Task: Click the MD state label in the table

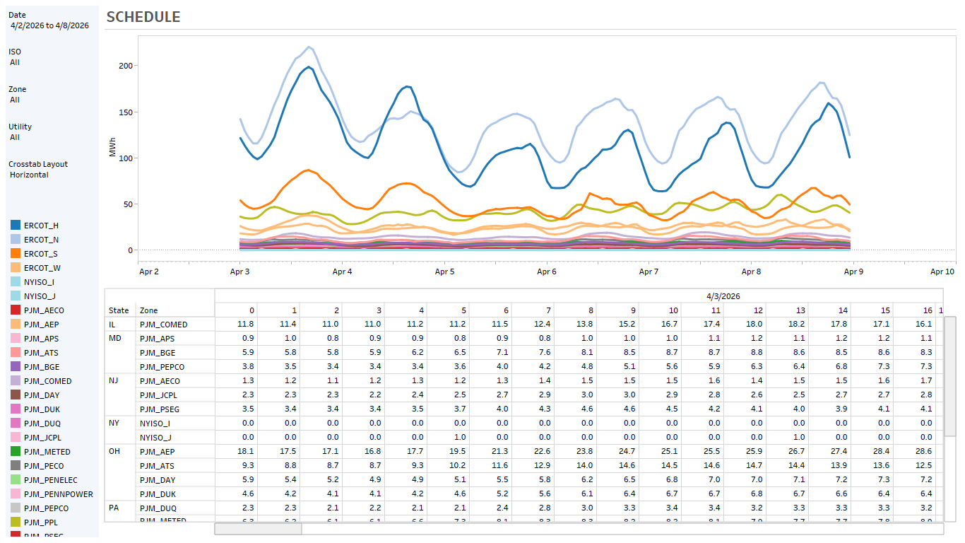Action: 115,338
